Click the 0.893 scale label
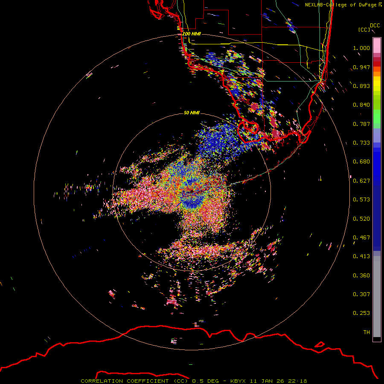This screenshot has height=384, width=384. point(361,86)
